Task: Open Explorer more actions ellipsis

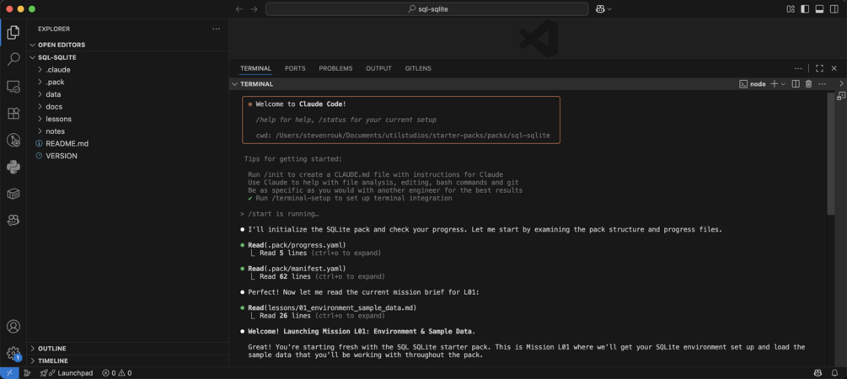Action: tap(216, 29)
